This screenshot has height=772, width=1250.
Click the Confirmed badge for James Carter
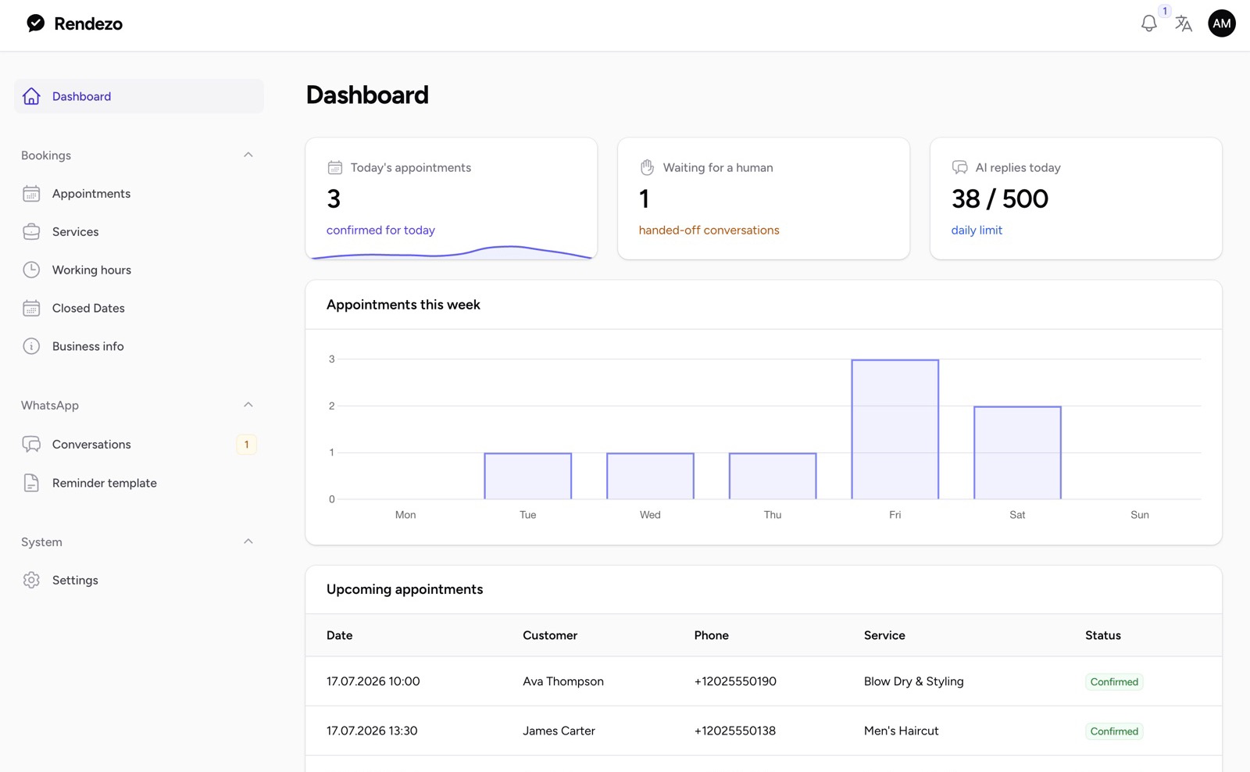point(1114,731)
